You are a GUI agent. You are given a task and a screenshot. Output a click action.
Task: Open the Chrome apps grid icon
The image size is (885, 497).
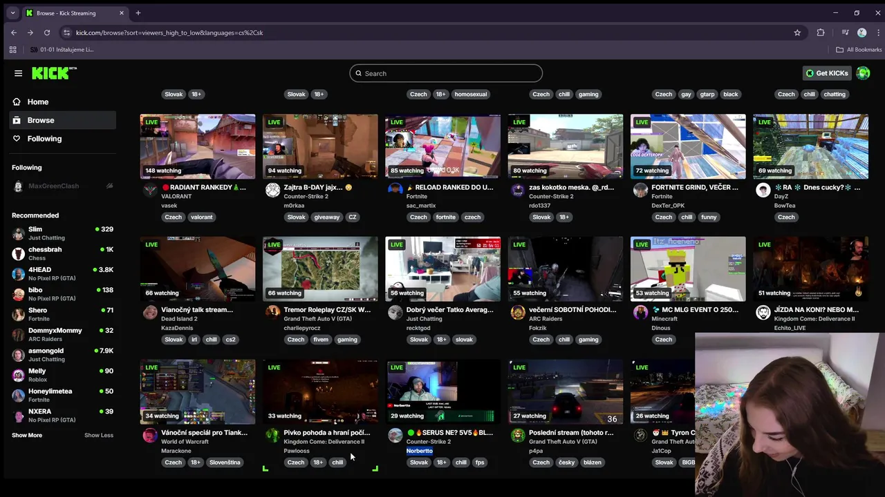click(x=12, y=50)
